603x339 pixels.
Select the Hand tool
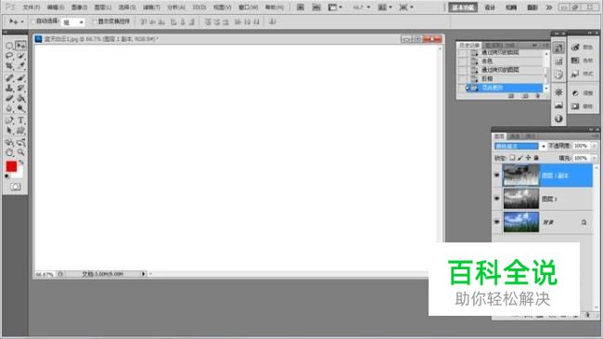coord(9,152)
